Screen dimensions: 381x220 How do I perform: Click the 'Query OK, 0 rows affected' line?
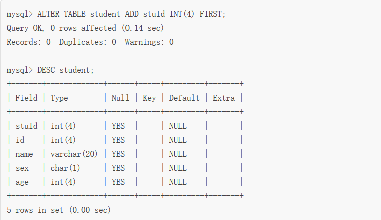85,28
